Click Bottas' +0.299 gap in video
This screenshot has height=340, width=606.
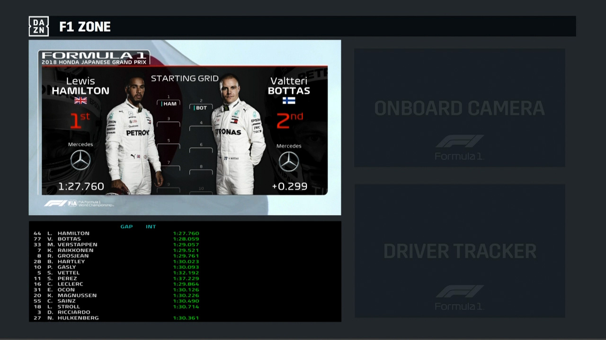coord(289,187)
